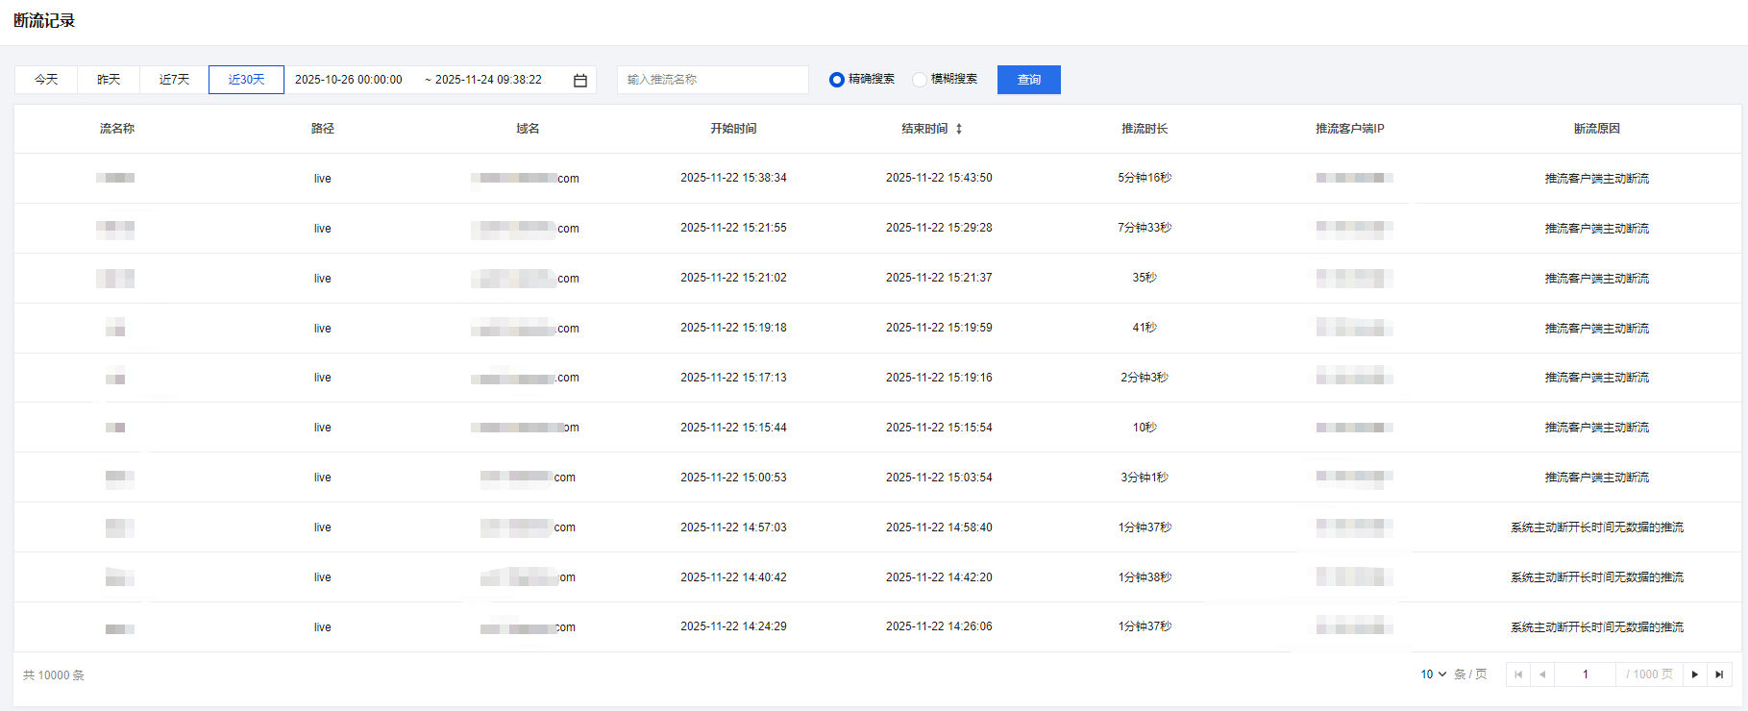Go to the previous page arrow

tap(1542, 674)
